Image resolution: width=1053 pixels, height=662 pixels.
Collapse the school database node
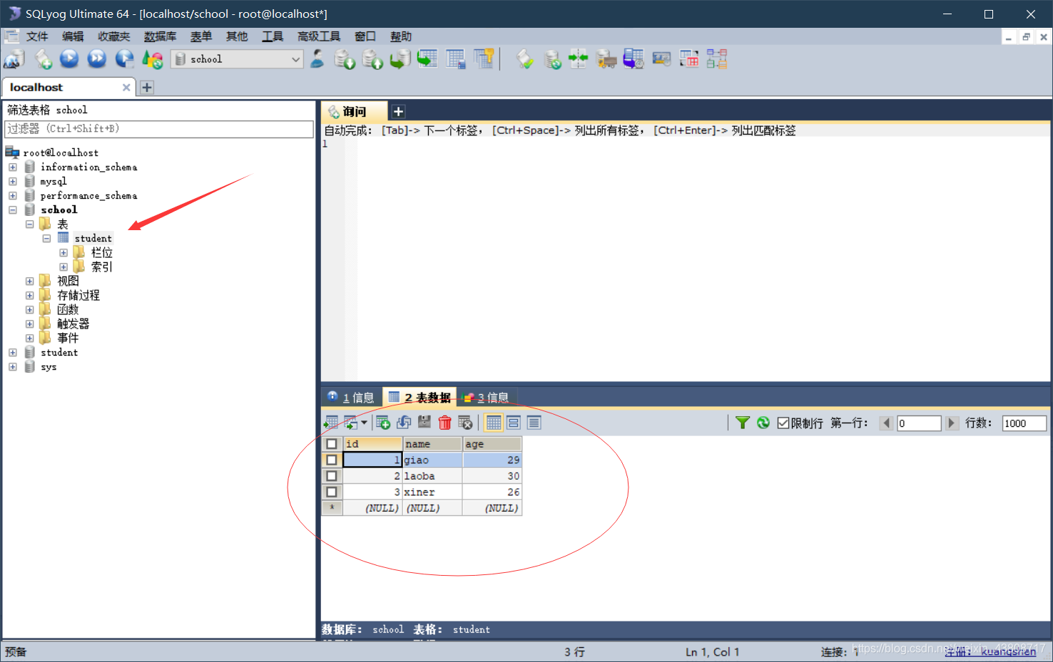pyautogui.click(x=13, y=210)
